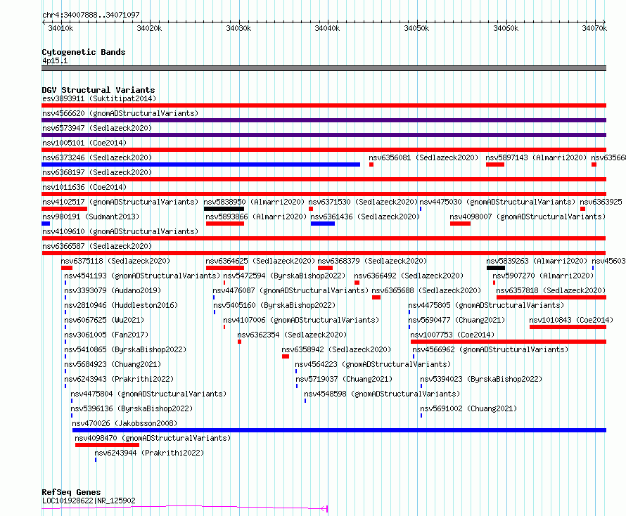Click the blue nsv6361436 variant bar

323,224
